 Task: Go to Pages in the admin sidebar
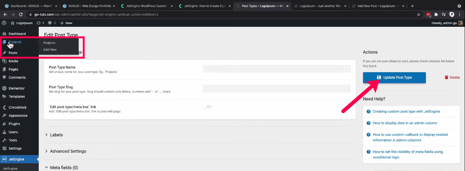[x=14, y=69]
